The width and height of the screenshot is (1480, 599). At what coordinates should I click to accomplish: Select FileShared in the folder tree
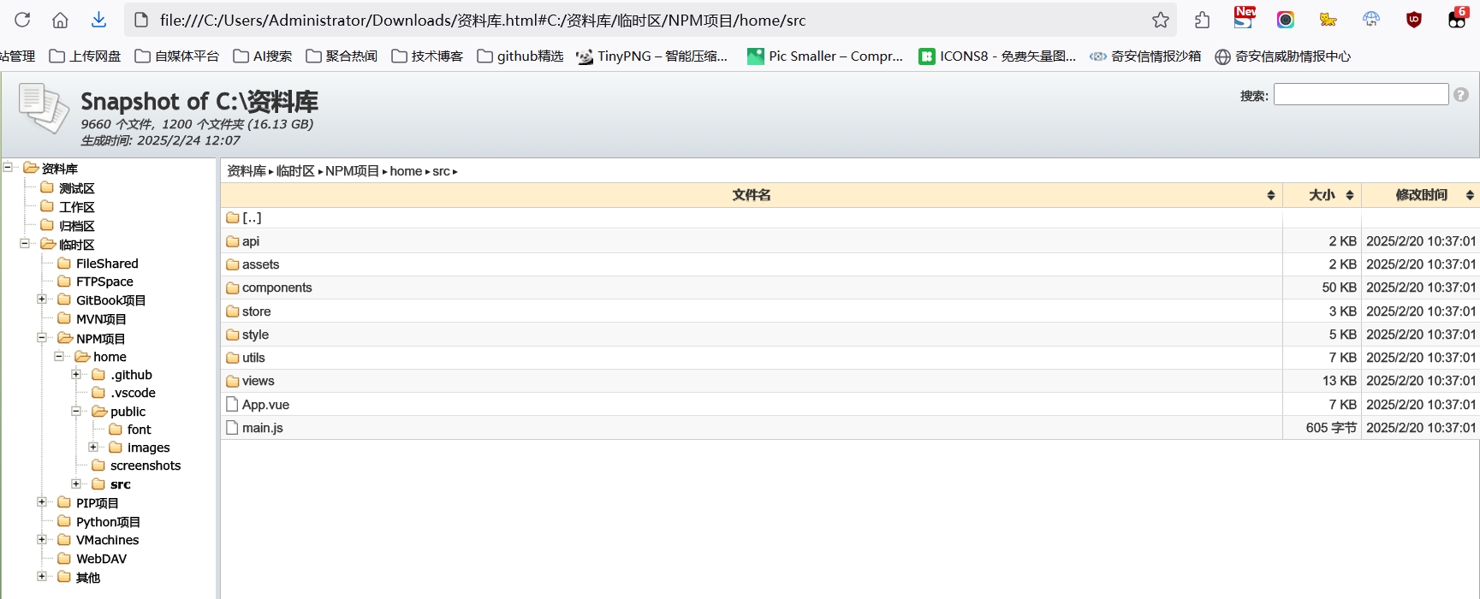[107, 264]
